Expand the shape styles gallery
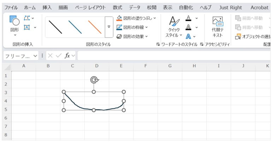Image resolution: width=272 pixels, height=142 pixels. [x=109, y=27]
